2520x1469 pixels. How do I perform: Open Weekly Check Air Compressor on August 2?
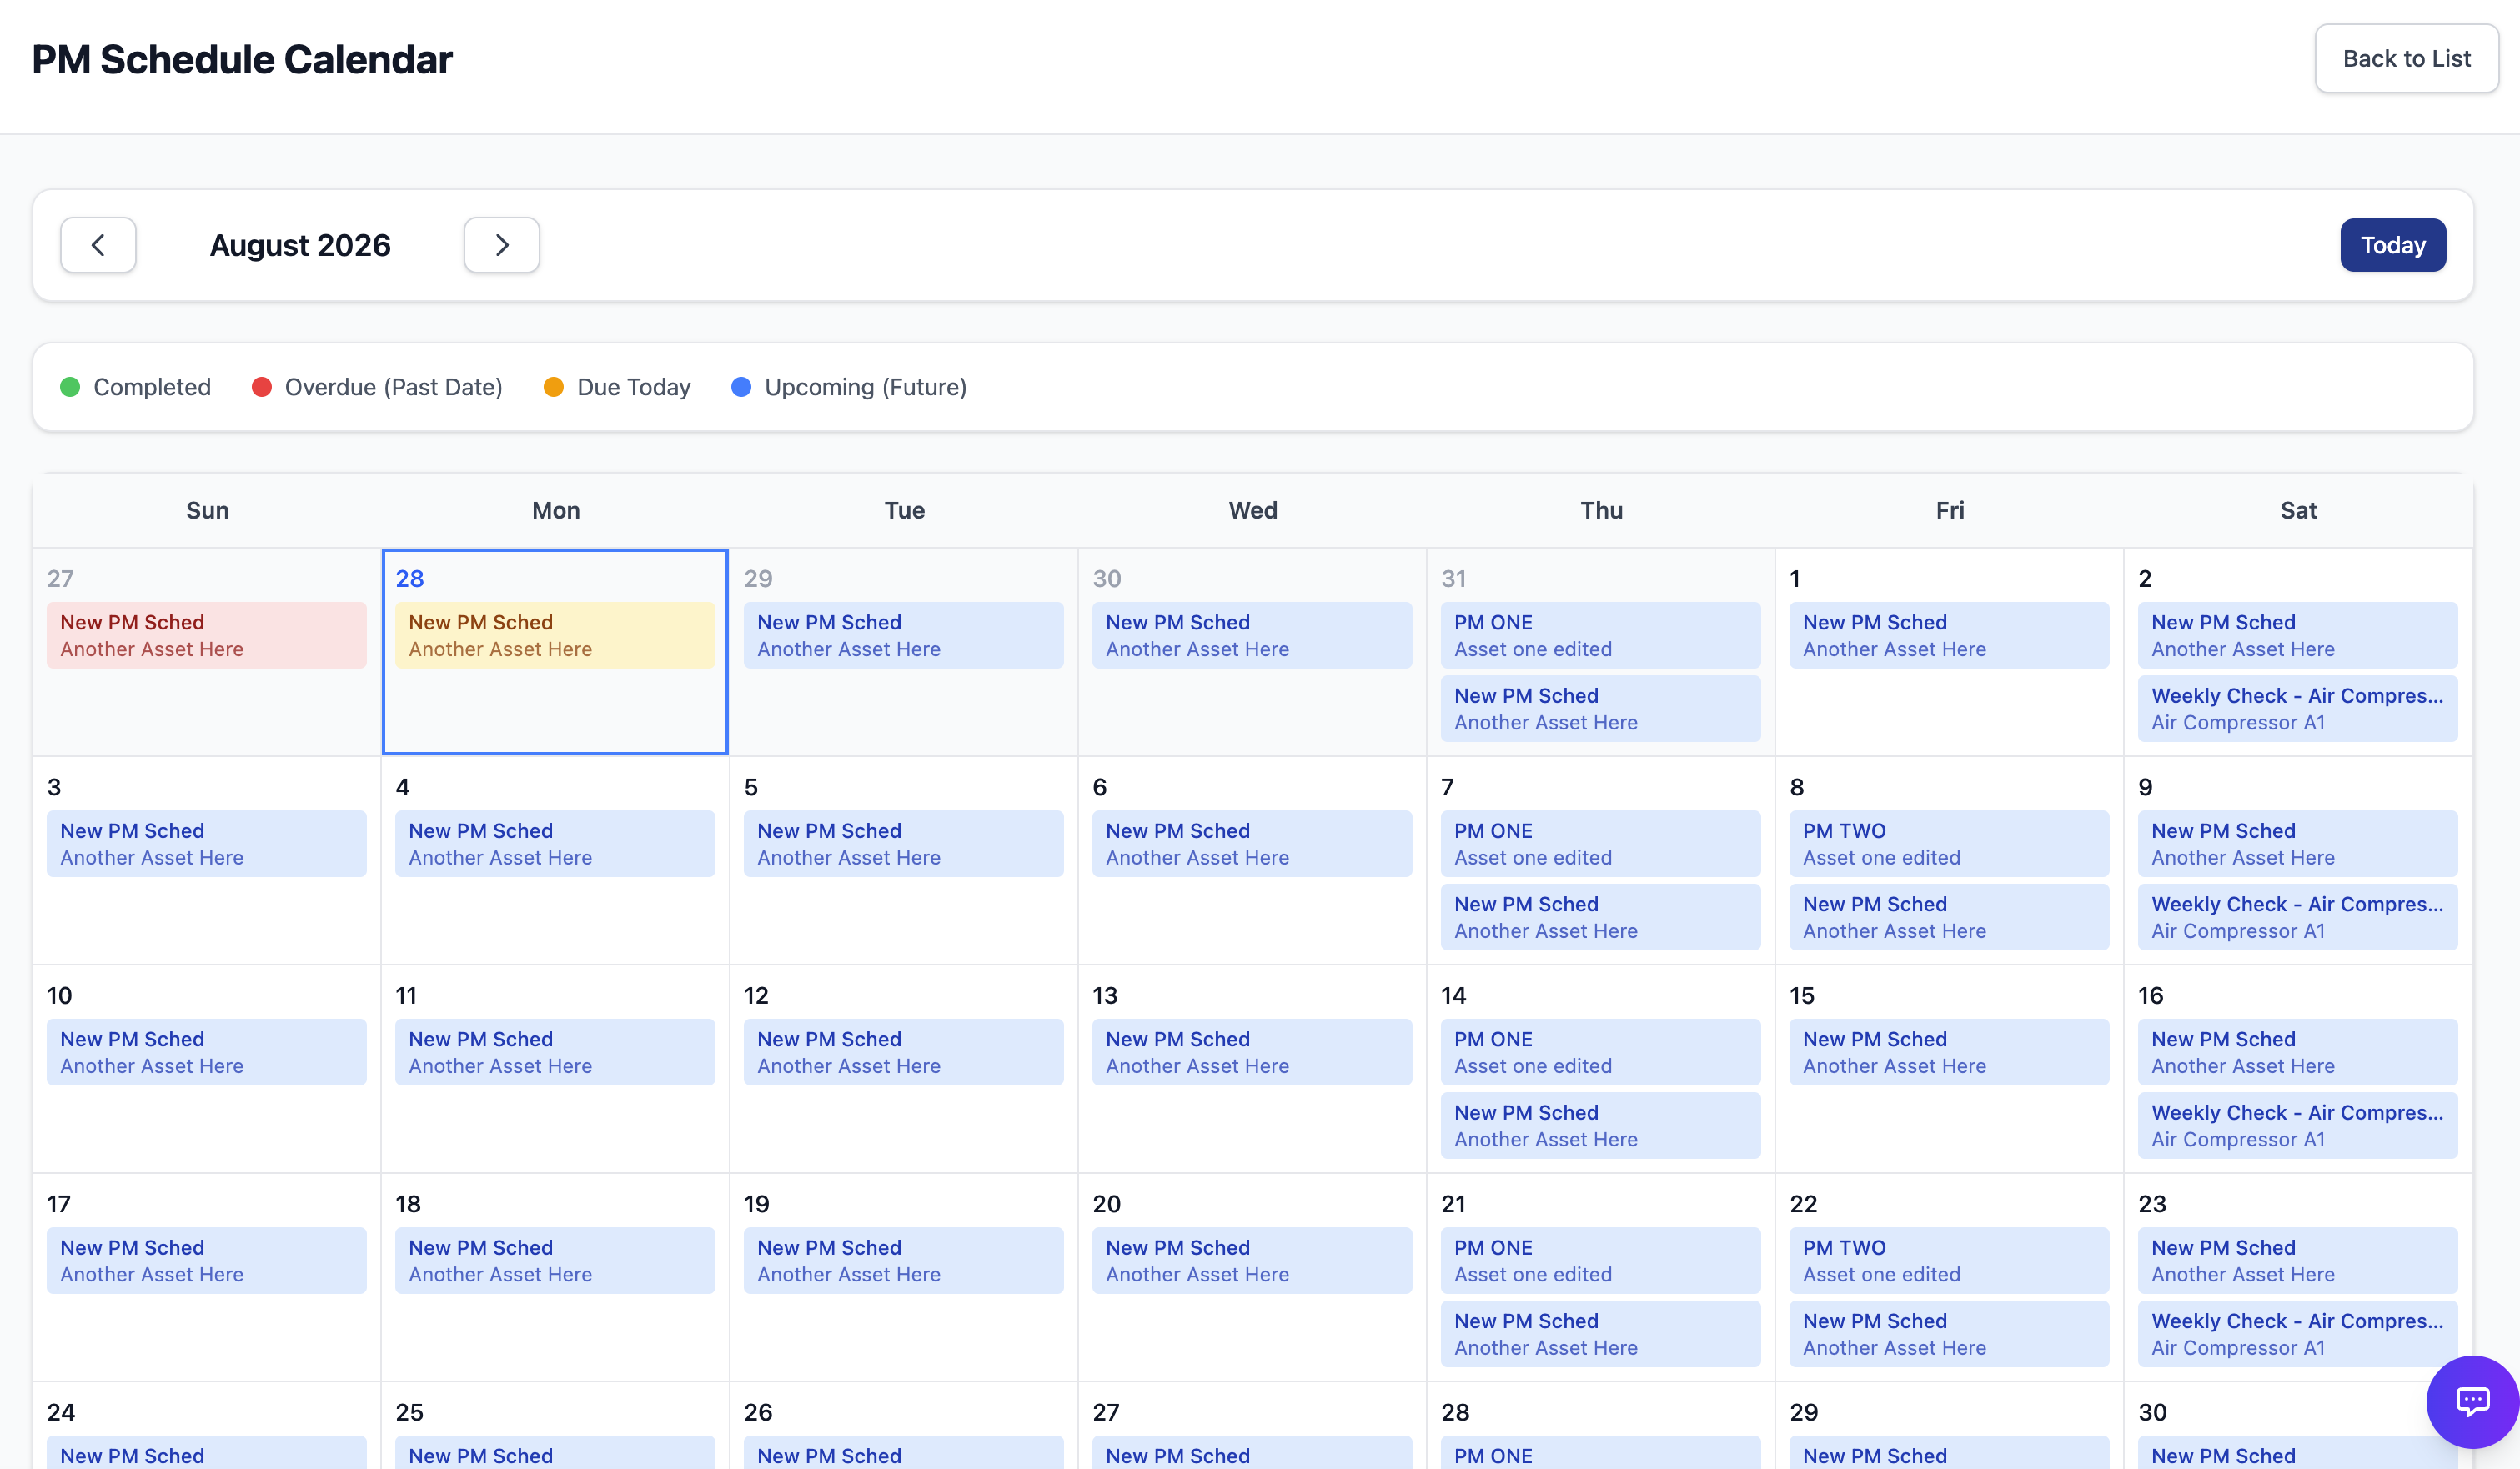(2298, 709)
